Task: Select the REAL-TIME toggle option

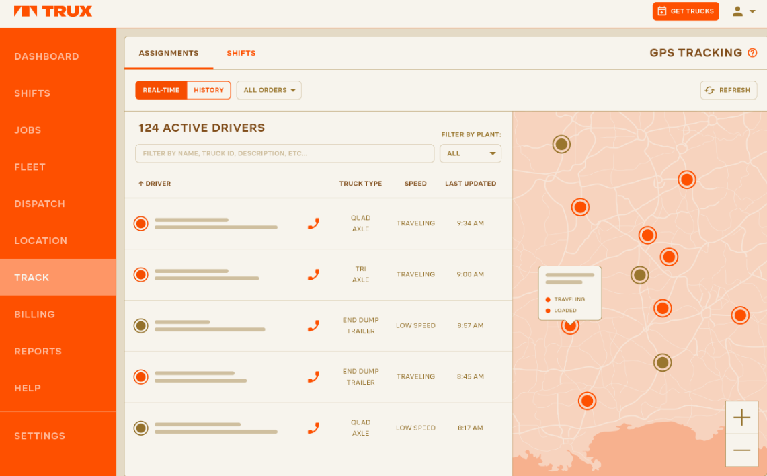Action: (x=161, y=89)
